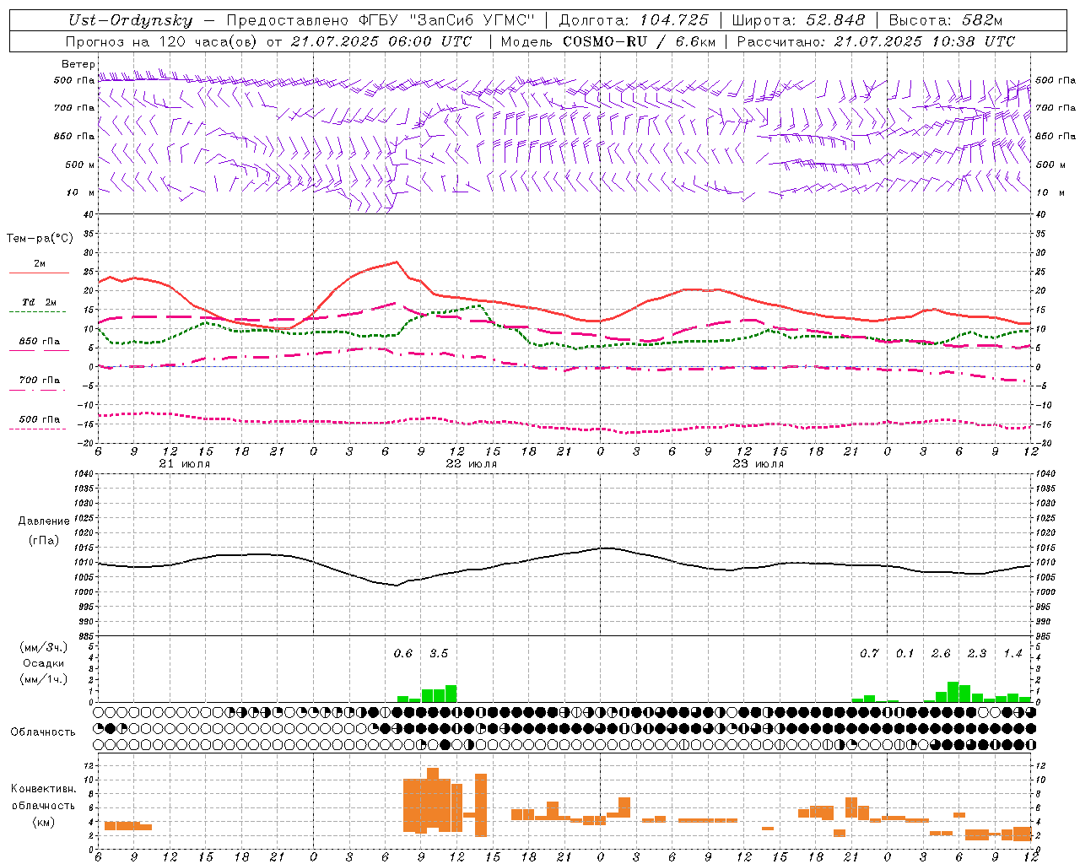Image resolution: width=1080 pixels, height=864 pixels.
Task: Click the 22 июля date label
Action: coord(471,464)
